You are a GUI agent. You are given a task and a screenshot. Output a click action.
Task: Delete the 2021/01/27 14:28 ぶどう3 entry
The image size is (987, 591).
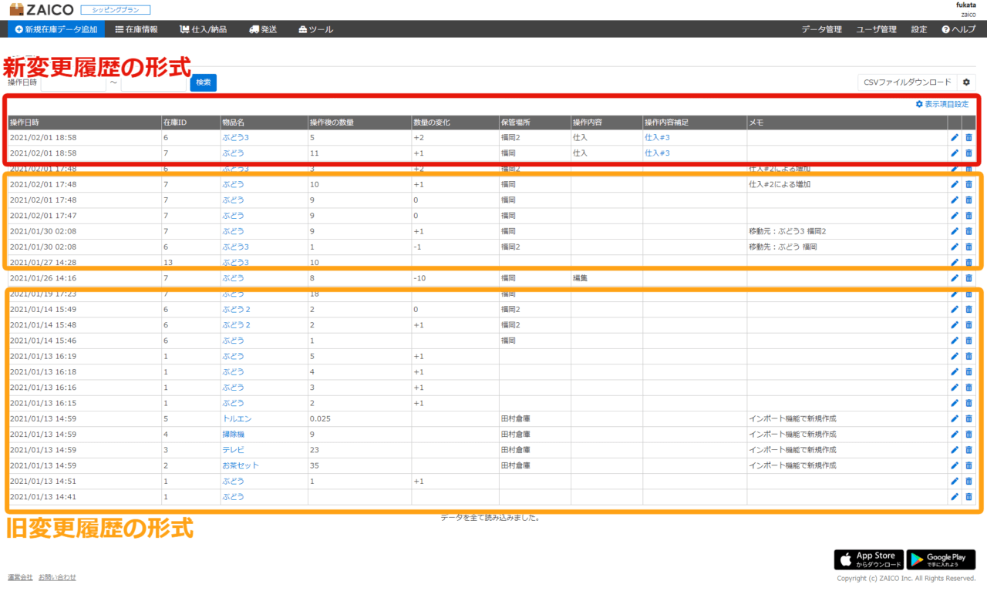point(969,263)
